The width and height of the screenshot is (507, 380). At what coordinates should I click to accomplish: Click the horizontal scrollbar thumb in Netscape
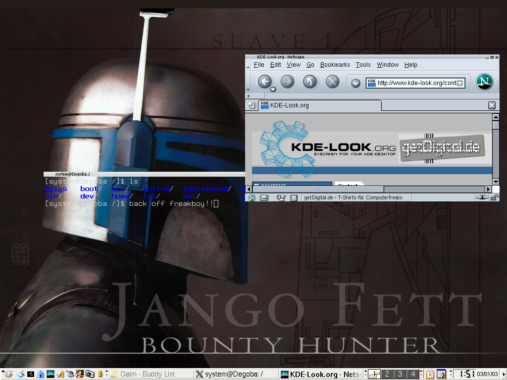pos(318,189)
